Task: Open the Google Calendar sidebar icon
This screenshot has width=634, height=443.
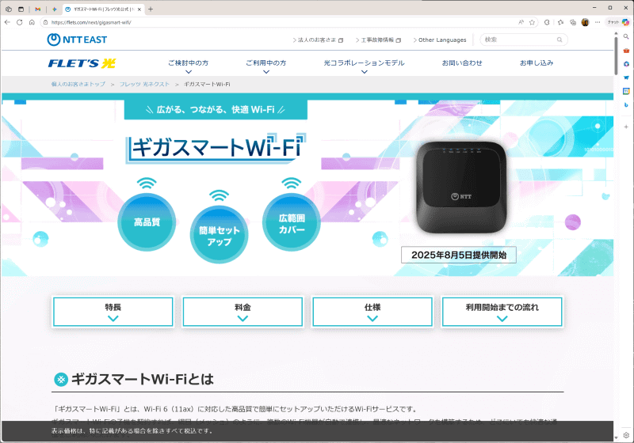Action: (x=626, y=91)
